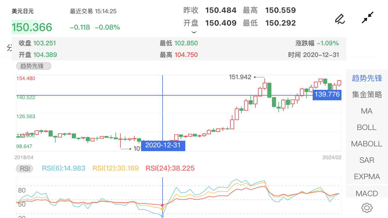Click the 趋势先锋 badge above the candlestick chart
The width and height of the screenshot is (388, 218).
33,66
